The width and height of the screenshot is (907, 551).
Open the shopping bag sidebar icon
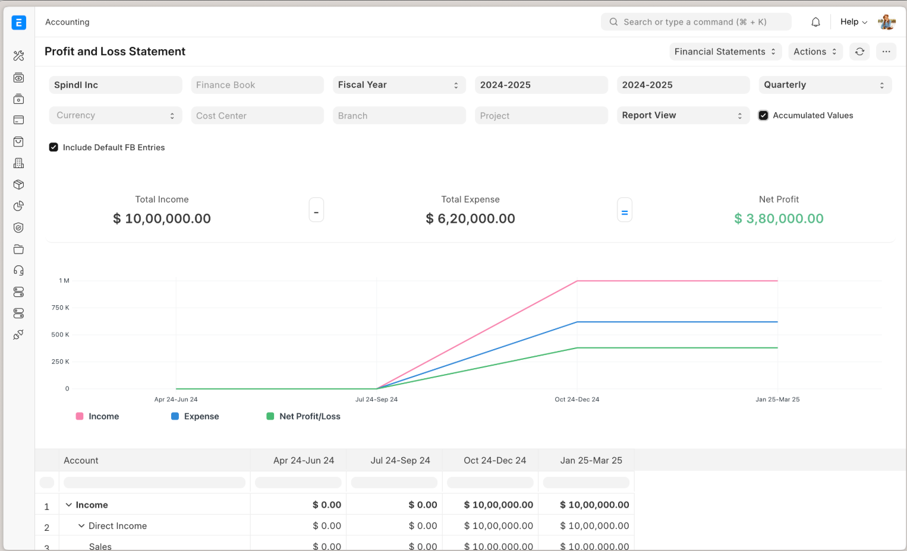[x=18, y=142]
